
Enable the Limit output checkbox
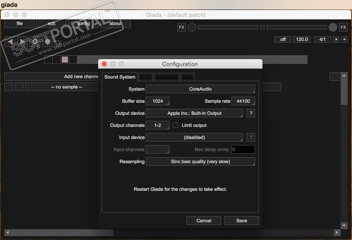pyautogui.click(x=176, y=125)
